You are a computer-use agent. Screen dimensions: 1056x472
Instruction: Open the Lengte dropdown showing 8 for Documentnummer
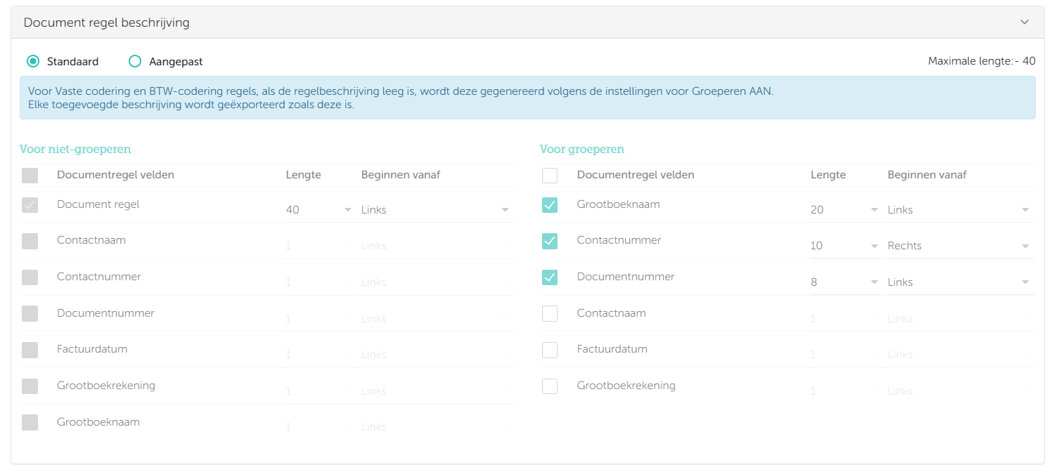point(844,282)
